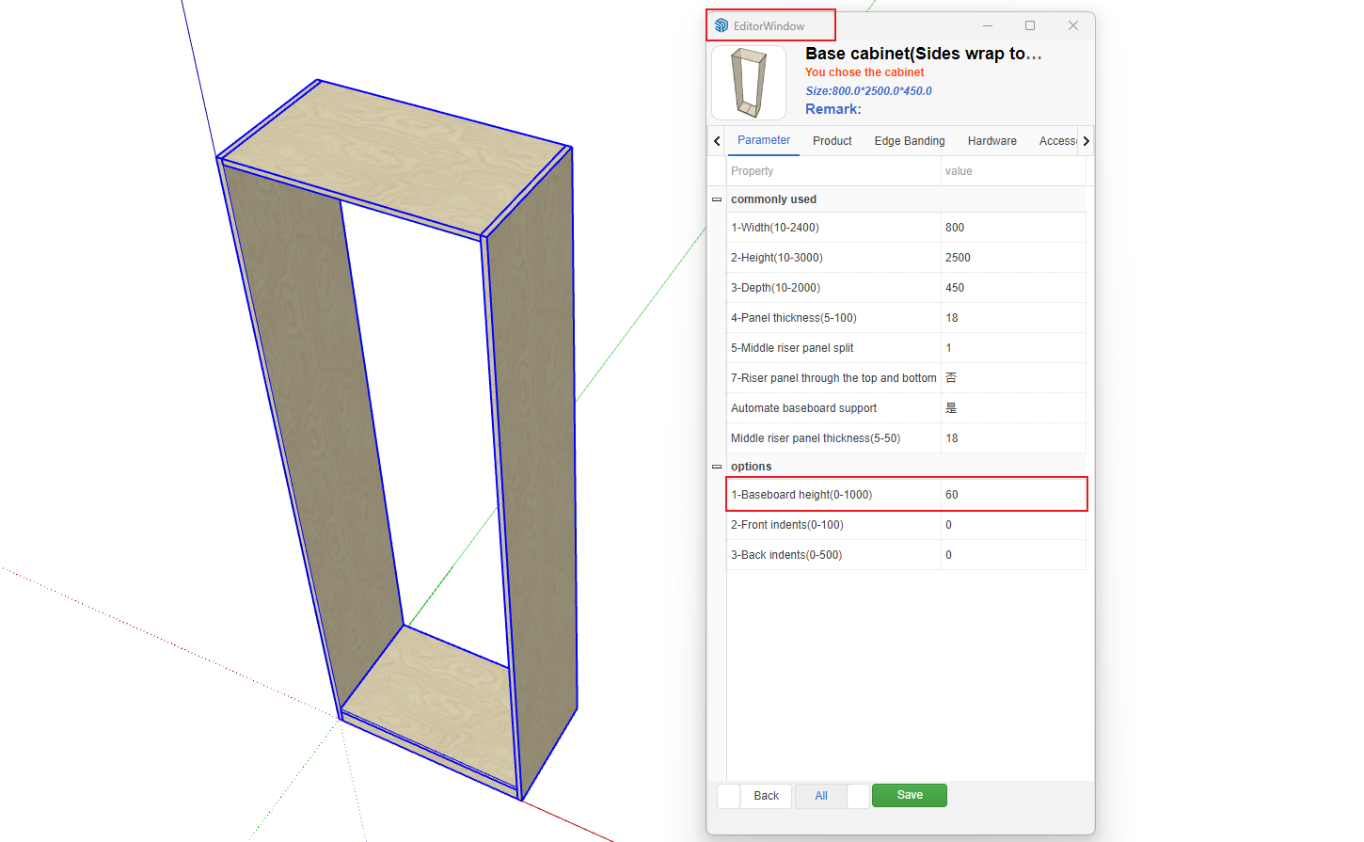Click the All button
This screenshot has height=842, width=1364.
pos(821,796)
